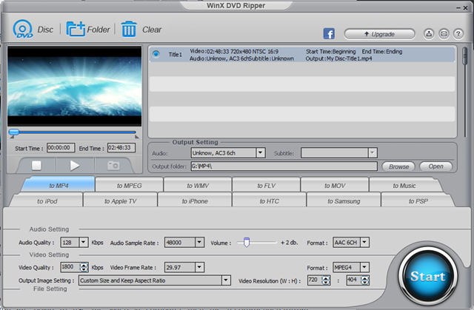
Task: Open the Output Image Setting dropdown
Action: pos(226,280)
